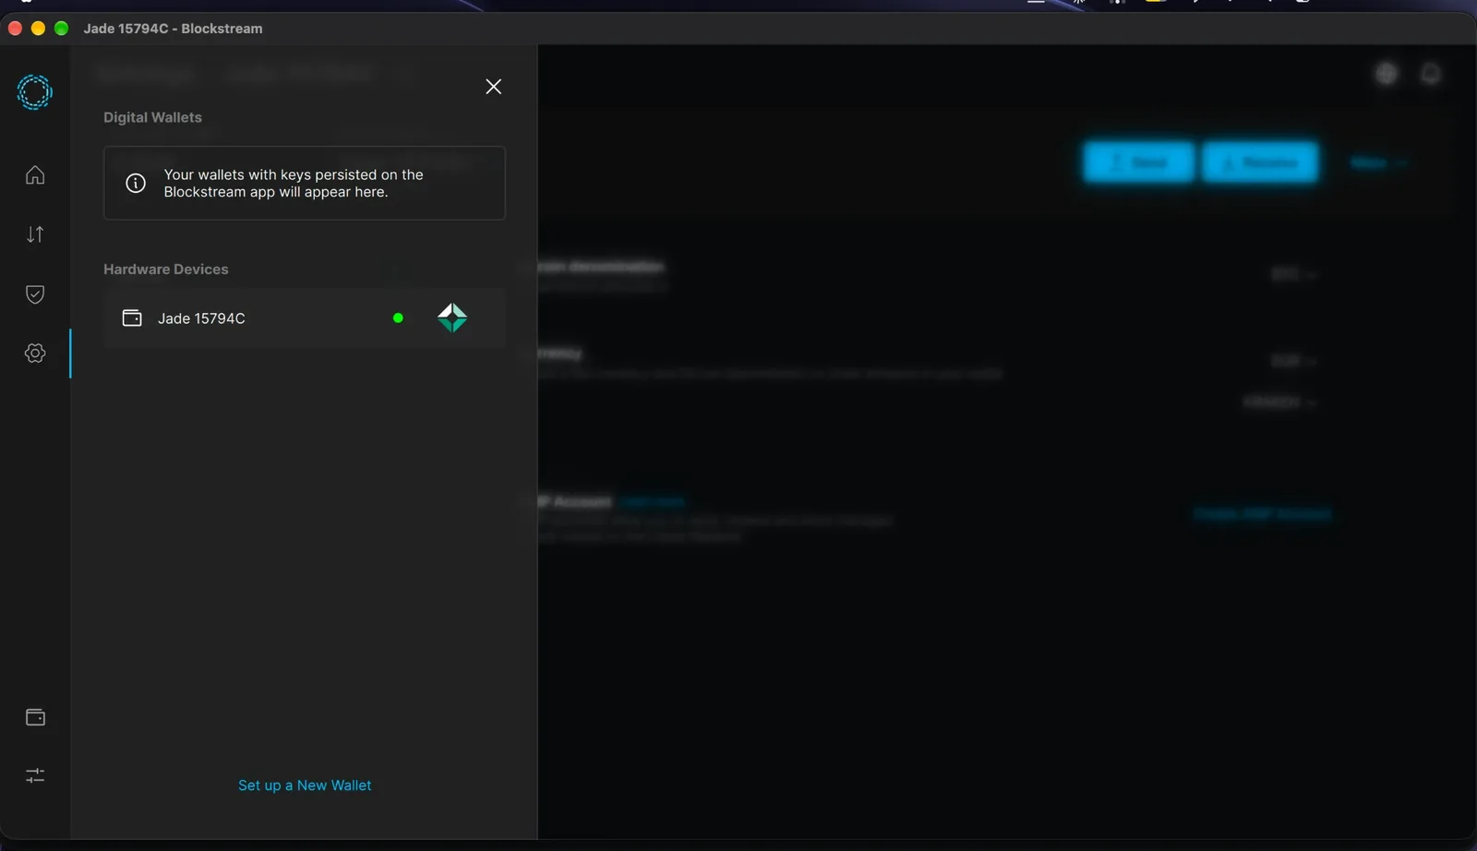
Task: Open the Transactions arrows icon
Action: tap(35, 234)
